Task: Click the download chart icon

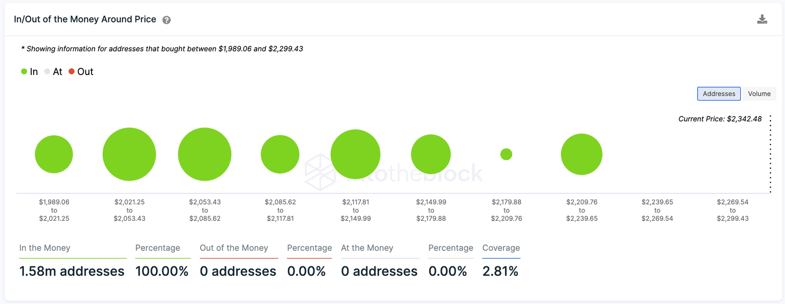Action: (x=763, y=18)
